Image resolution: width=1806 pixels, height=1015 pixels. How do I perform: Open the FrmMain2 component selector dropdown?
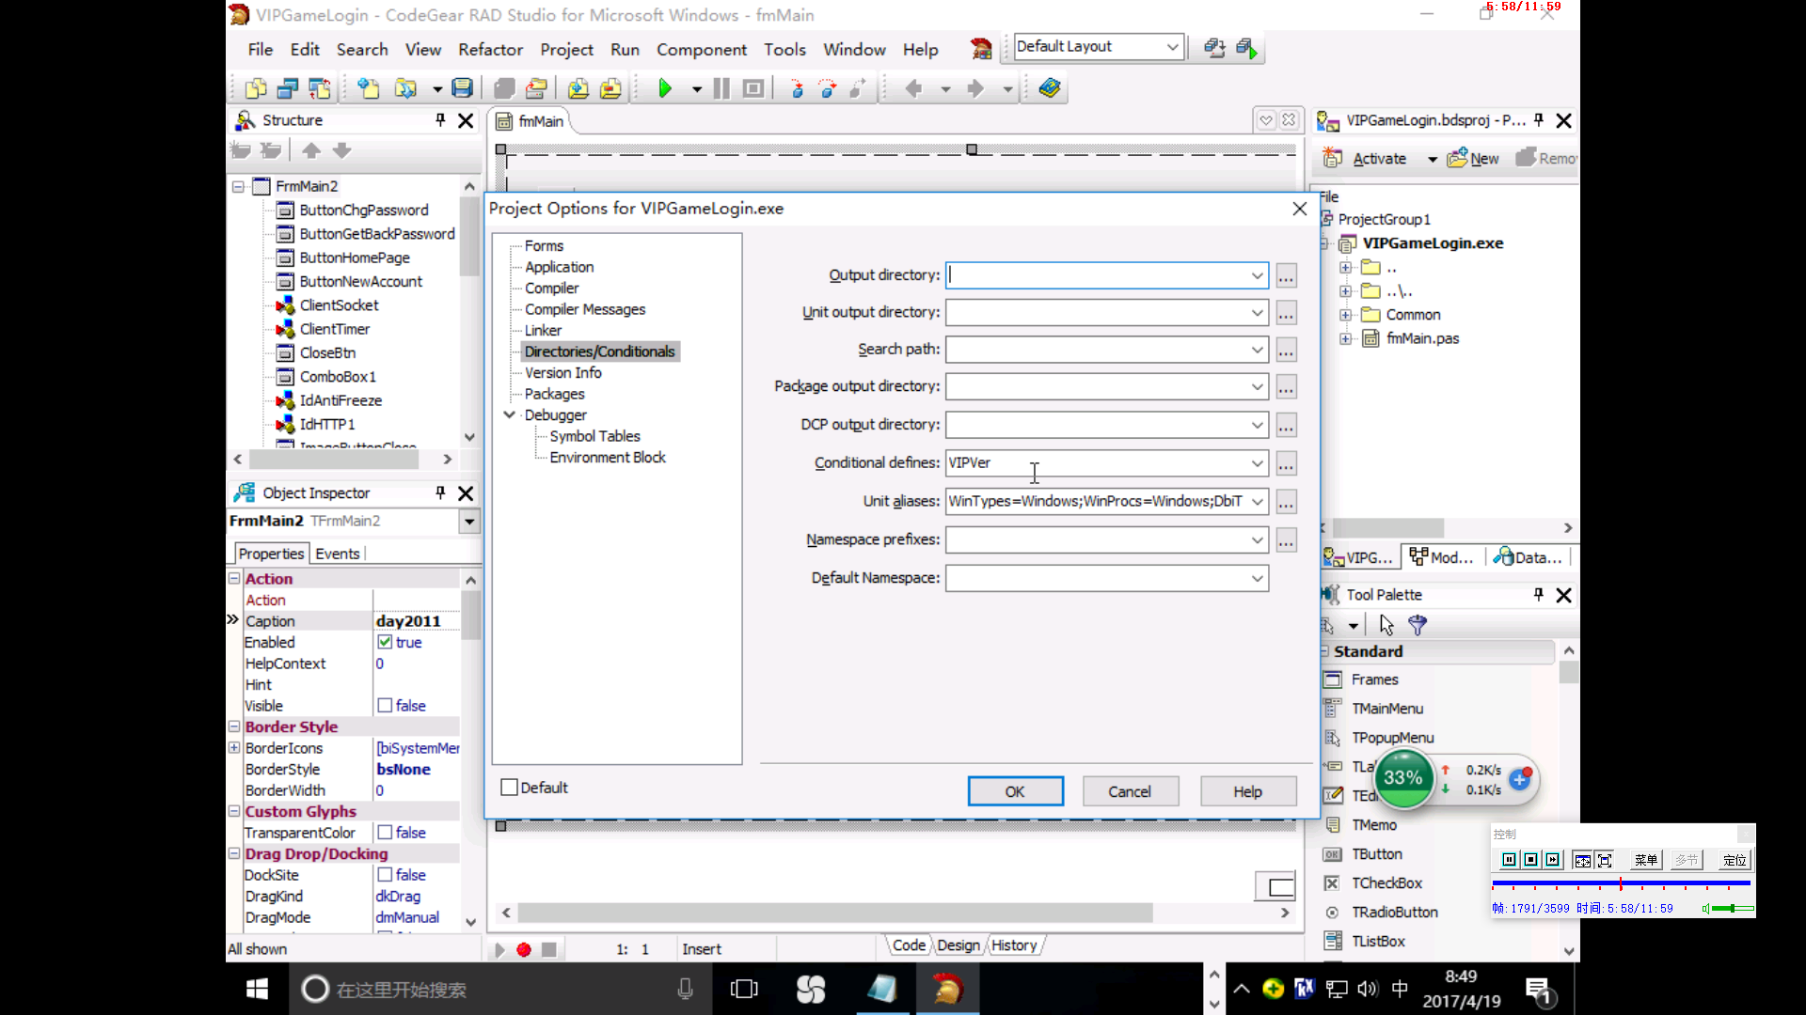click(x=468, y=521)
